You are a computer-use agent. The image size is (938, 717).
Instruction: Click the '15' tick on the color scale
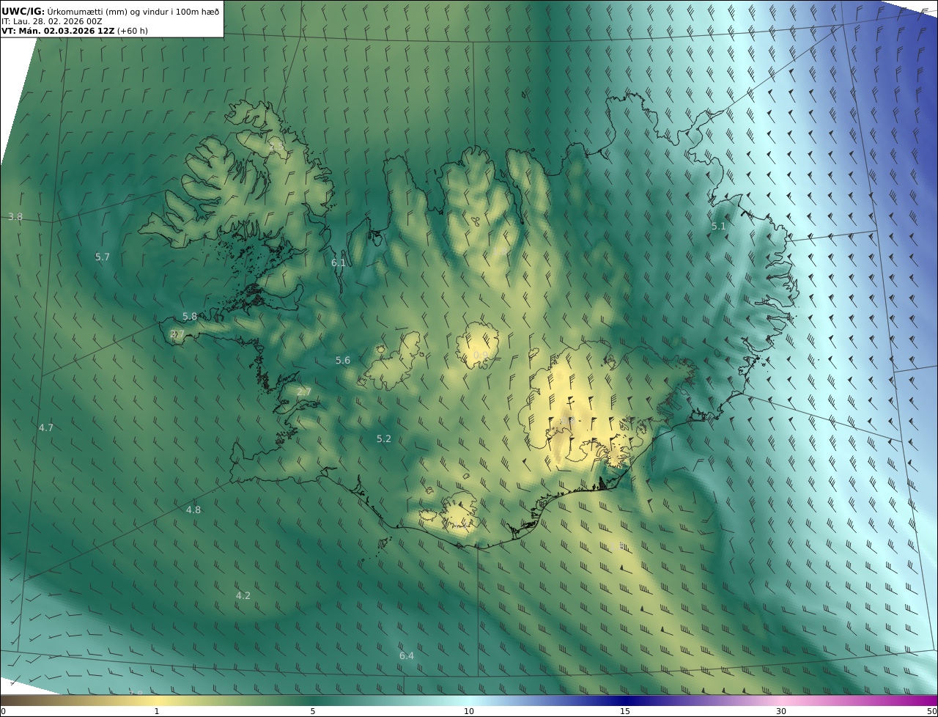625,712
